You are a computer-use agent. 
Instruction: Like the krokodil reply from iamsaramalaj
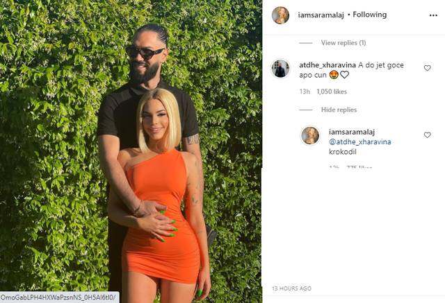427,135
